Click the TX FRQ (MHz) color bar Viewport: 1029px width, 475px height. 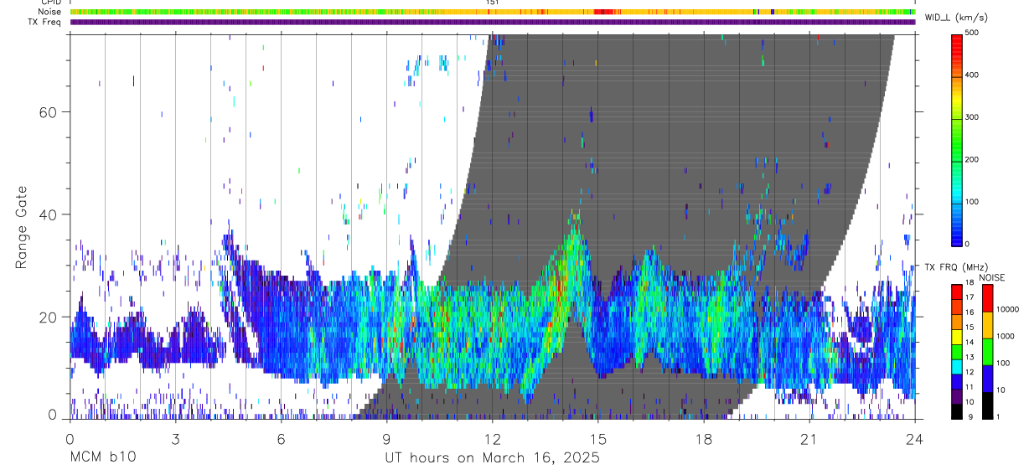tap(956, 351)
